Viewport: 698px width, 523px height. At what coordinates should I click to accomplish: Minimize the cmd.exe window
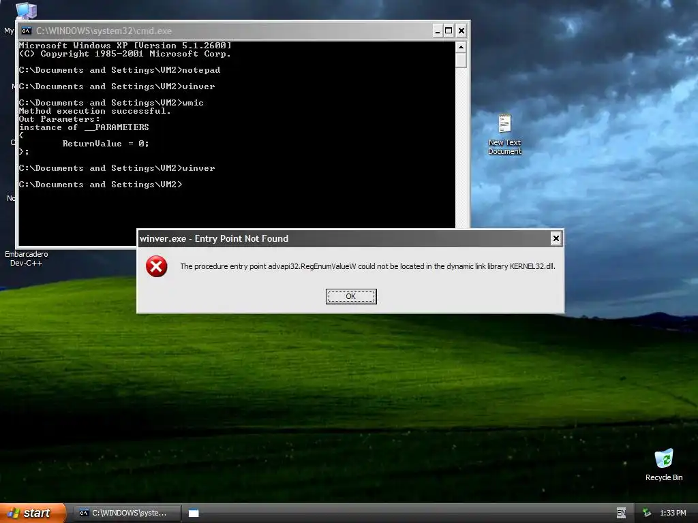coord(437,31)
